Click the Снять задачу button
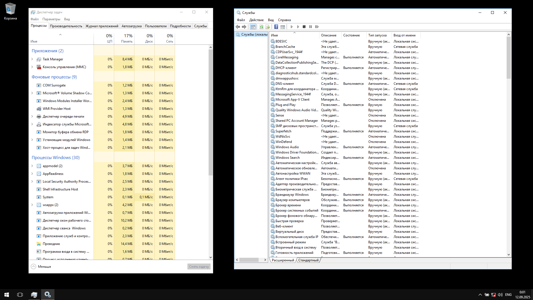Viewport: 533px width, 300px height. (x=199, y=266)
